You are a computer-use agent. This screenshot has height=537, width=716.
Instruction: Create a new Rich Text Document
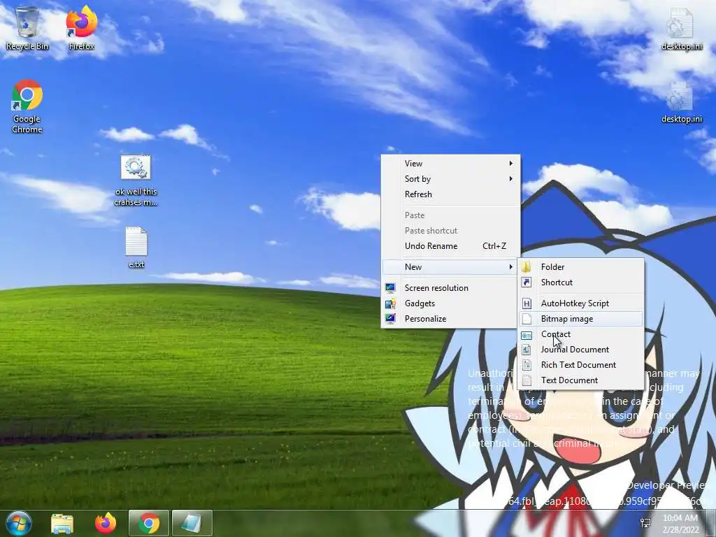coord(581,365)
